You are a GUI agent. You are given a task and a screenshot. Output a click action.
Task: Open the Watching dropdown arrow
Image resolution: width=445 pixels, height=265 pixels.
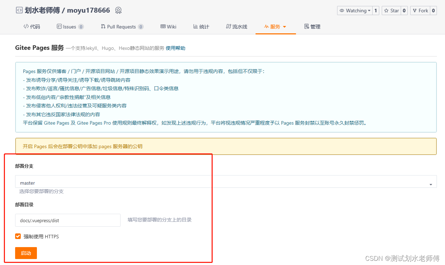369,11
